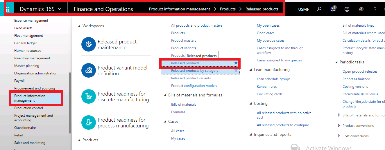Open the Released product variants link

pos(191,78)
